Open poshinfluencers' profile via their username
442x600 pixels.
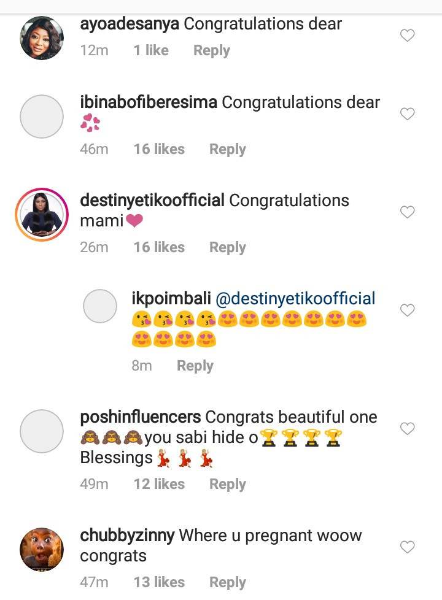140,417
